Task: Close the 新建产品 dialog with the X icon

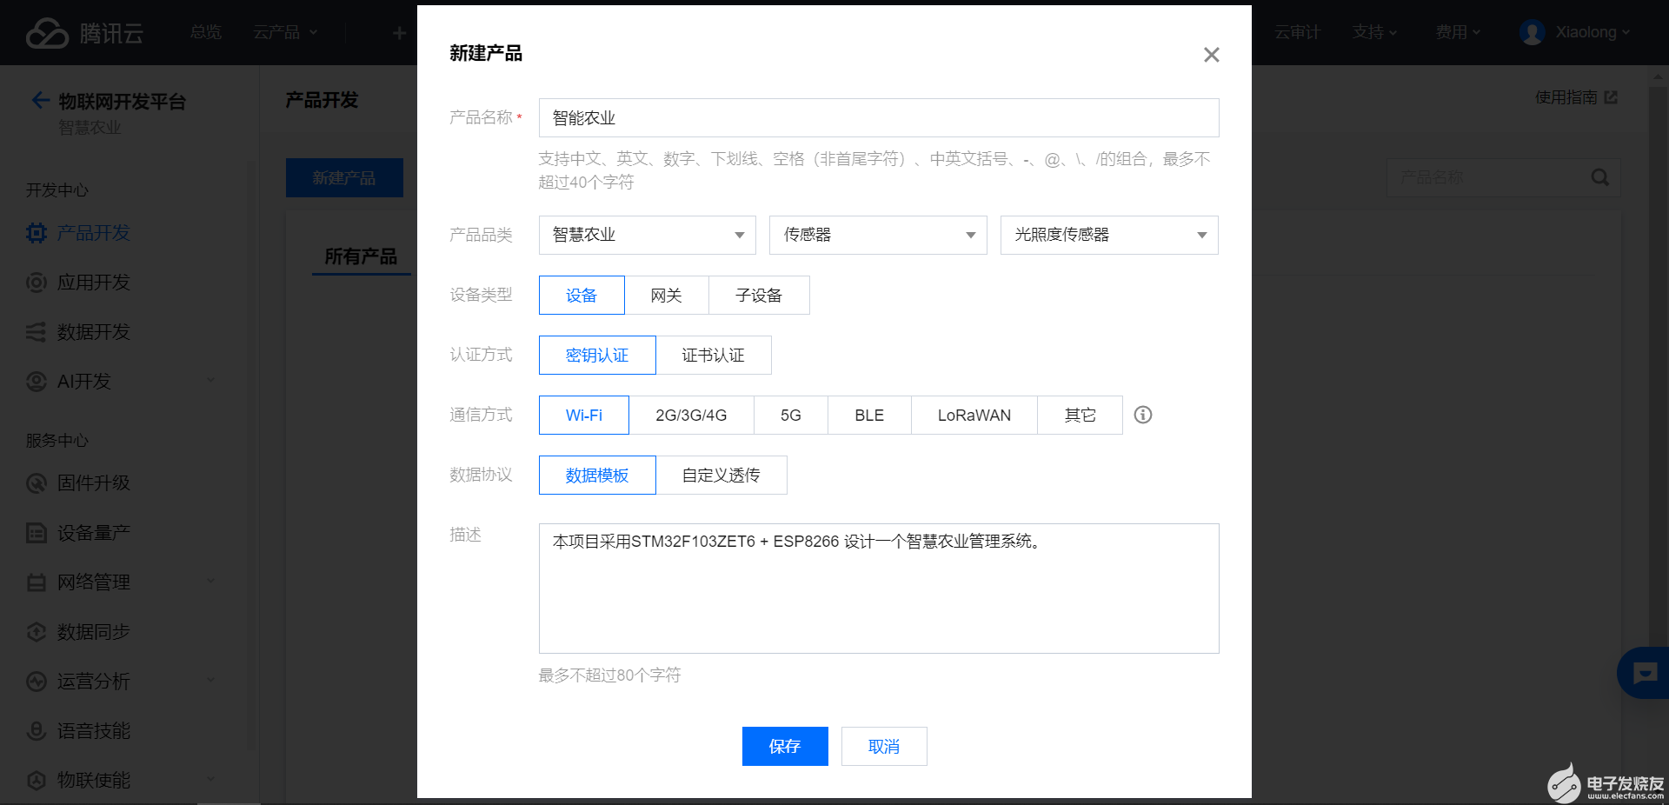Action: pyautogui.click(x=1211, y=55)
